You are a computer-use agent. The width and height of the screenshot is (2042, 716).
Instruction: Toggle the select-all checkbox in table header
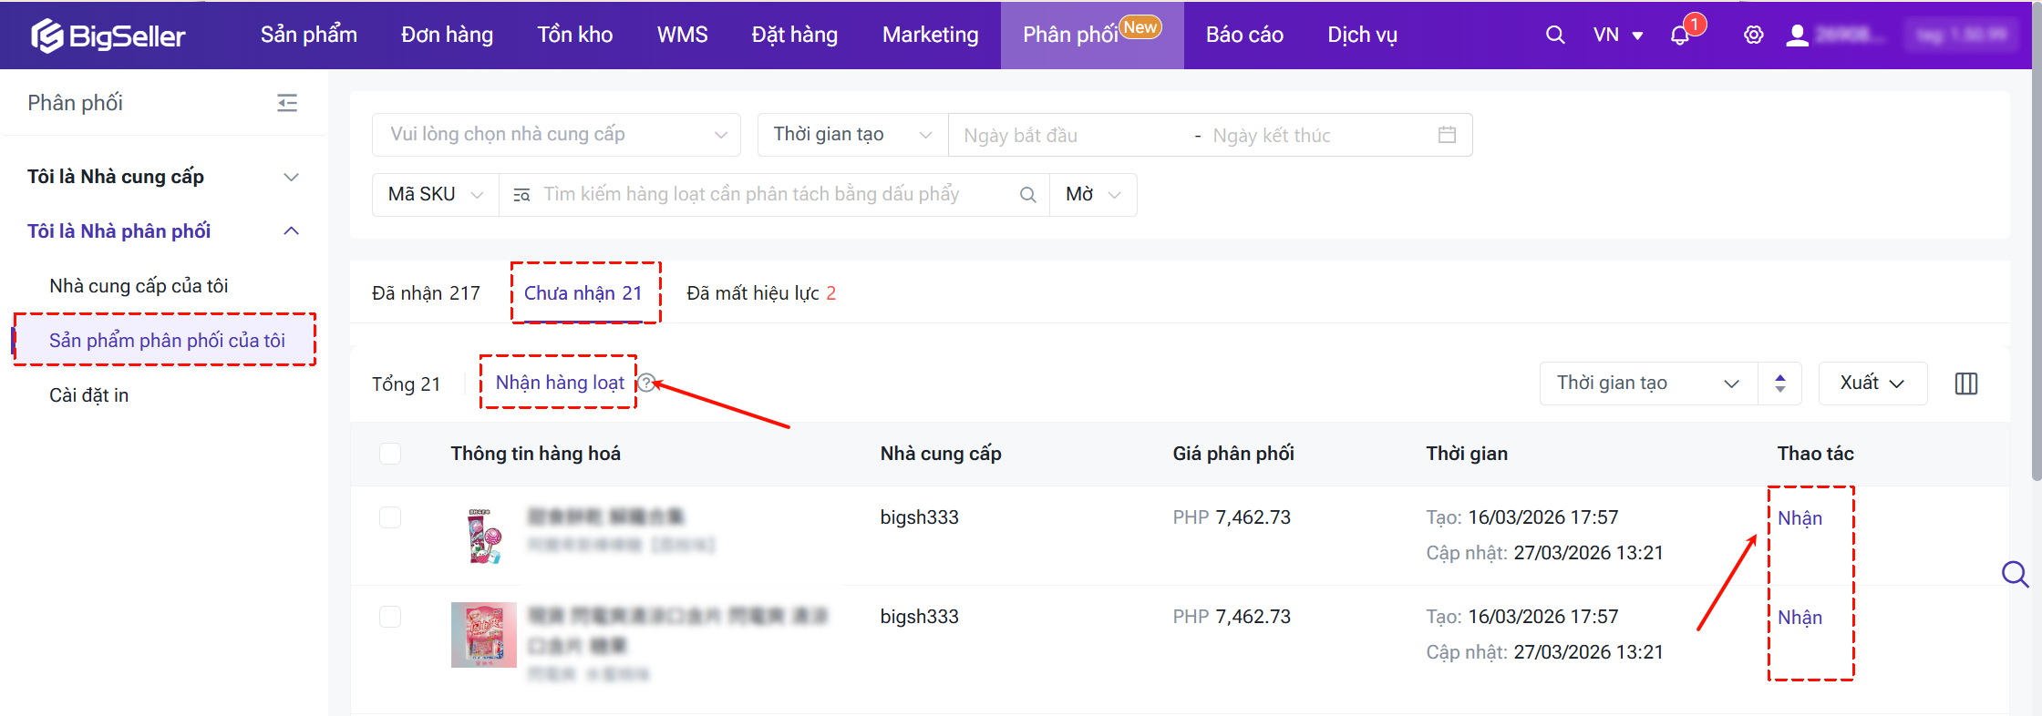point(390,454)
